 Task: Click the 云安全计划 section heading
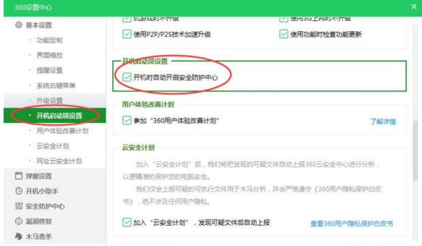(138, 147)
